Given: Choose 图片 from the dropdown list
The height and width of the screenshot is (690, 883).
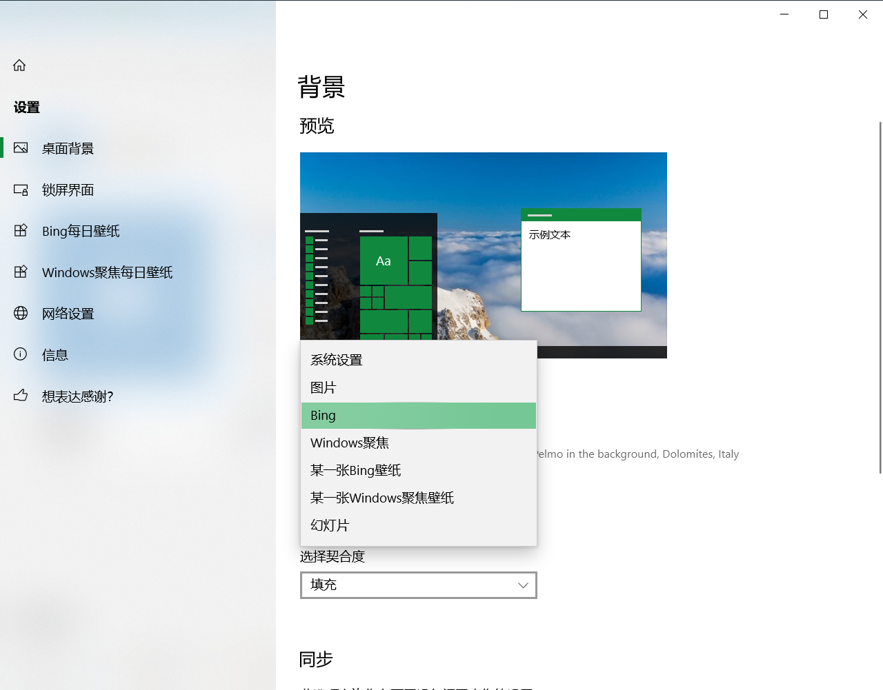Looking at the screenshot, I should click(x=419, y=387).
